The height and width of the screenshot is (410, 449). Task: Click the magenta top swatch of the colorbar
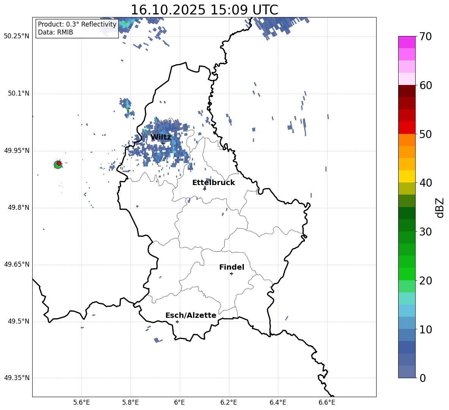pos(407,42)
